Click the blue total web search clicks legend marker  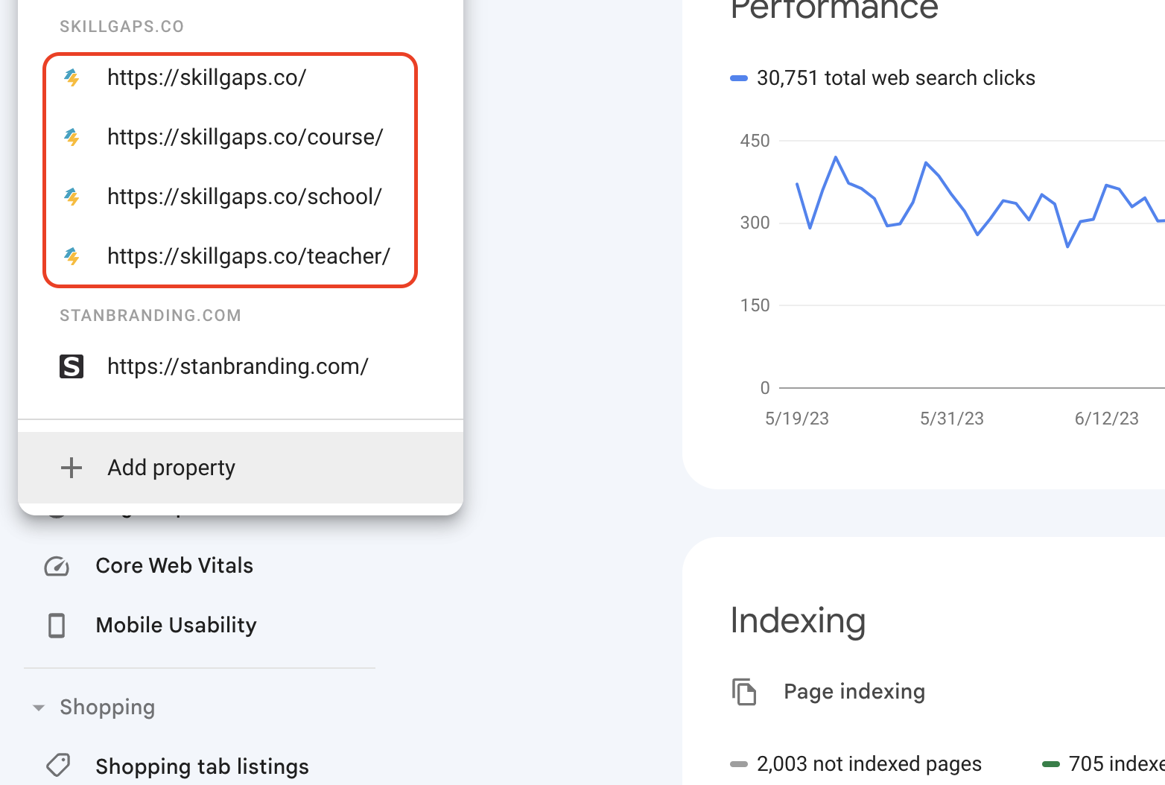point(738,78)
